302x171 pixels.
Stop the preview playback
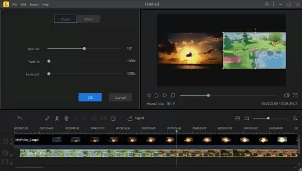(173, 95)
